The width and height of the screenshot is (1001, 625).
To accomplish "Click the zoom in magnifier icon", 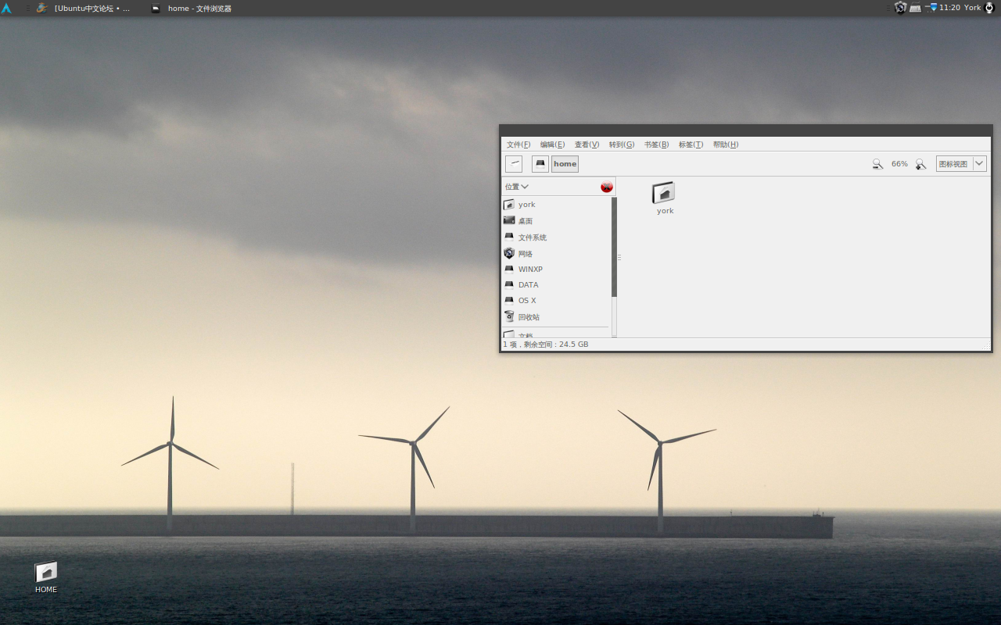I will [x=920, y=164].
